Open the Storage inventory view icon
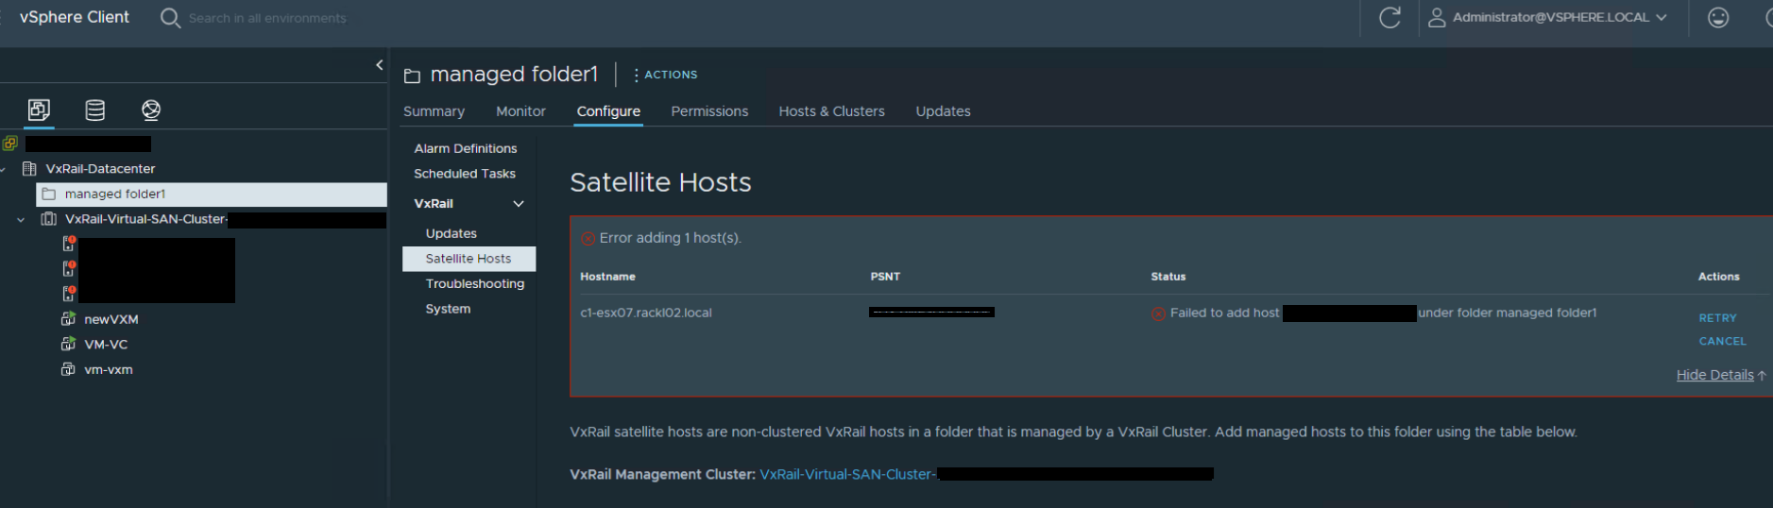The height and width of the screenshot is (508, 1773). point(95,110)
